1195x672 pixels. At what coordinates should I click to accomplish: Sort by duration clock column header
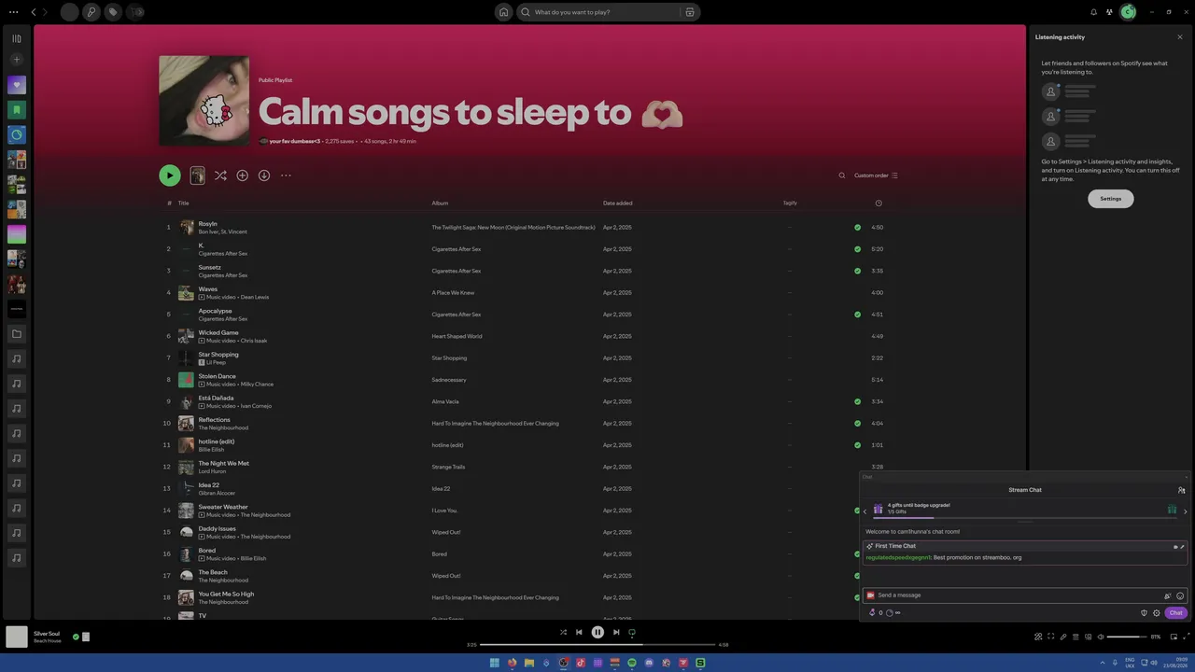point(879,203)
